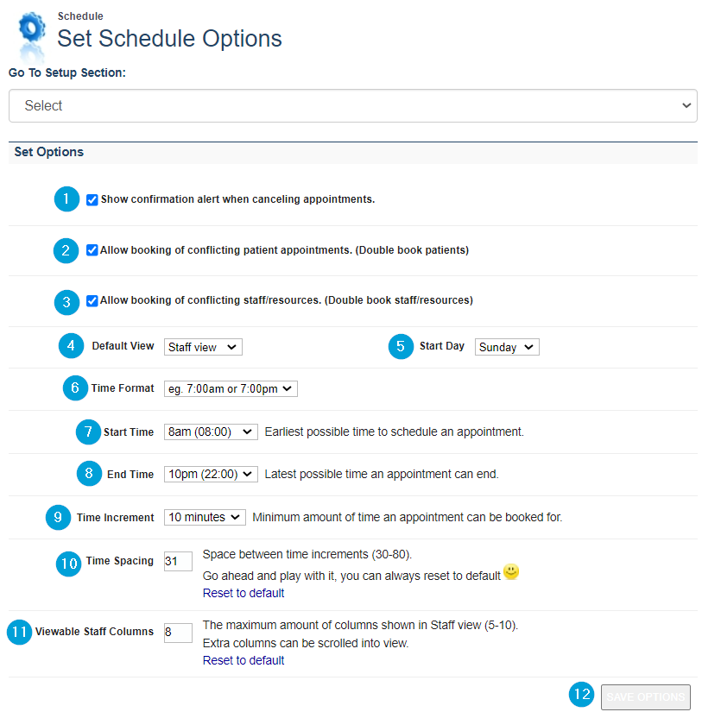Expand the Start Day dropdown
This screenshot has height=712, width=702.
pos(507,347)
